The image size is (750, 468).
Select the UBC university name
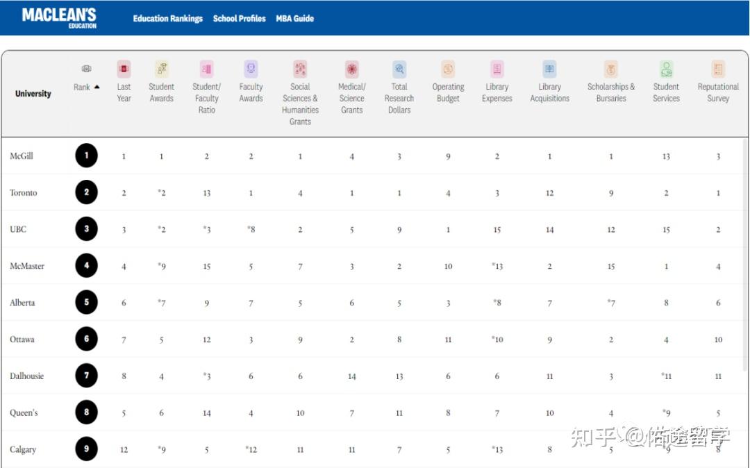click(x=17, y=229)
